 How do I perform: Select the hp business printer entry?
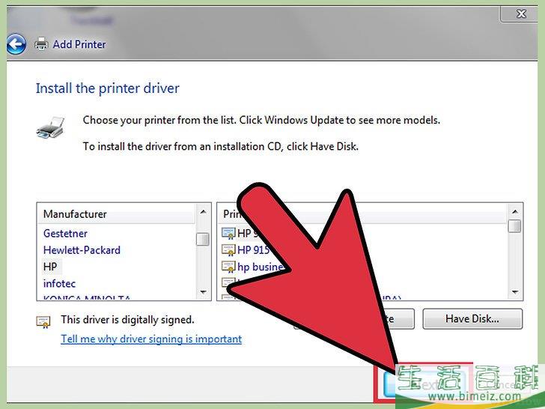pyautogui.click(x=260, y=267)
